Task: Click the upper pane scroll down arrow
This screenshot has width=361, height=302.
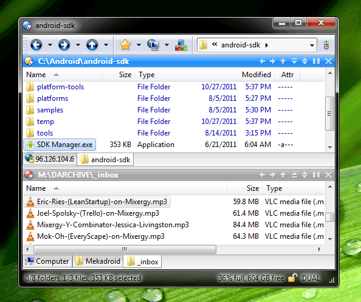Action: click(x=330, y=147)
